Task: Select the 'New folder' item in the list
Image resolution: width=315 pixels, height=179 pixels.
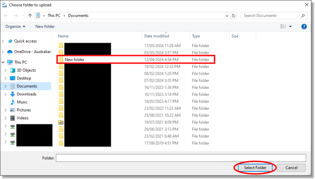Action: 136,60
